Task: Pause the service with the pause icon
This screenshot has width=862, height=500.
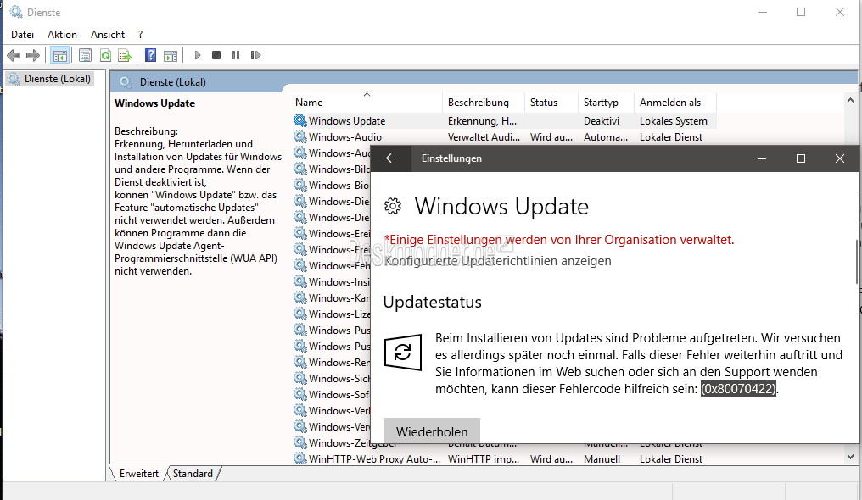Action: coord(236,55)
